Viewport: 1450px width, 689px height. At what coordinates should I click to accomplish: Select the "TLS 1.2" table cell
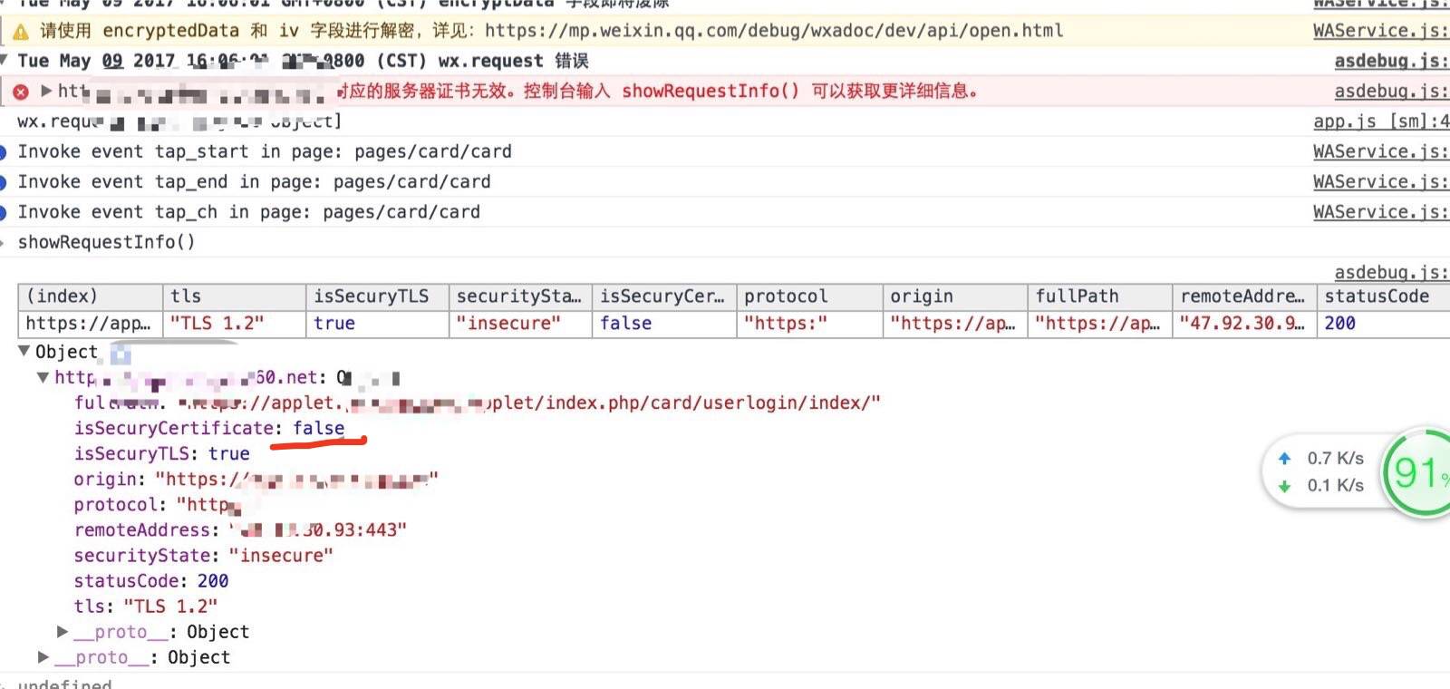click(234, 324)
